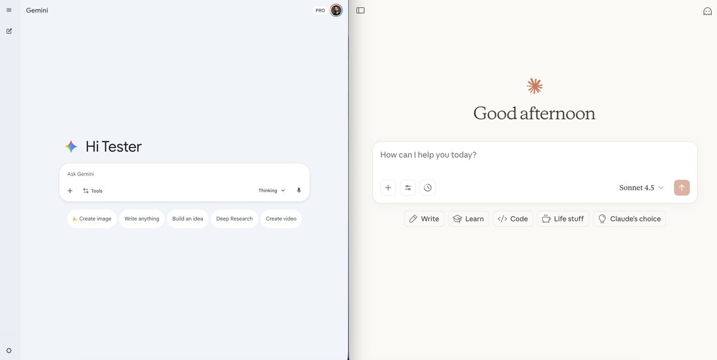Click Claude send message arrow button

click(x=682, y=187)
